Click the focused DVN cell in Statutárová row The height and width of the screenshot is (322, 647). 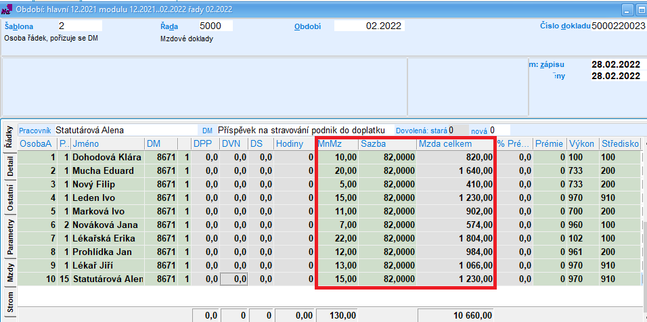(x=234, y=279)
